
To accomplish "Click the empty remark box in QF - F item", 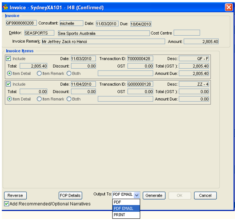I will (x=125, y=74).
